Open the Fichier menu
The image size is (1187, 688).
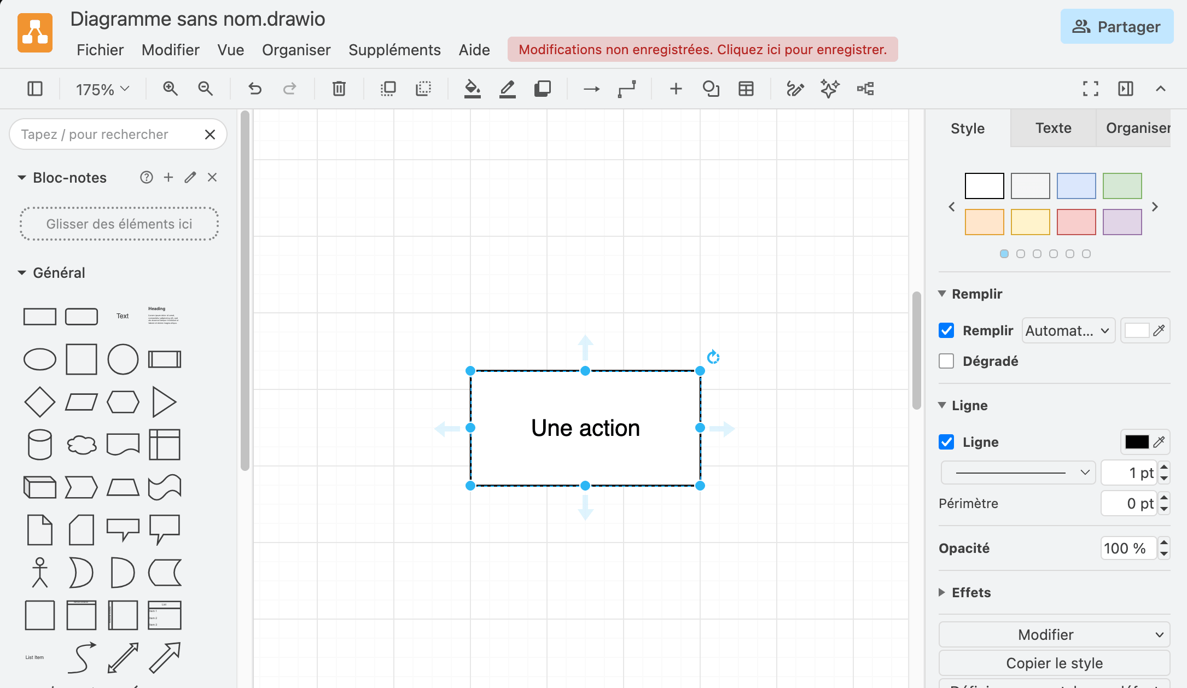pyautogui.click(x=100, y=50)
